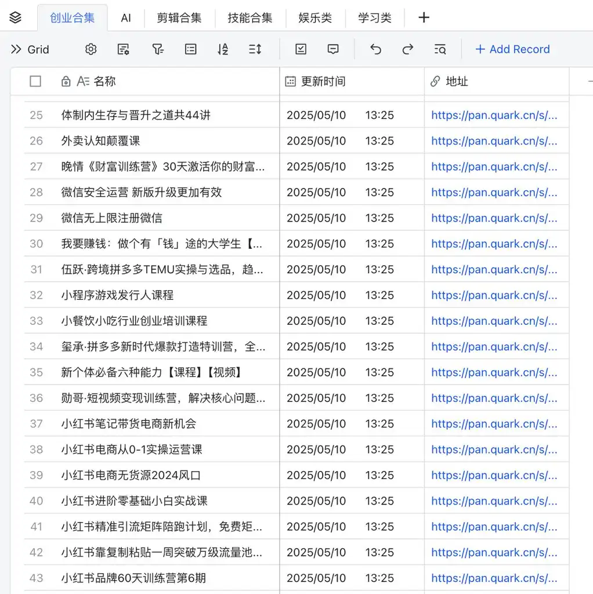Switch to the 学习类 tab

pos(375,18)
